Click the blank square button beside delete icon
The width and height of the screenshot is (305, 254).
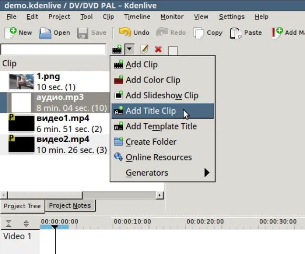pyautogui.click(x=173, y=51)
